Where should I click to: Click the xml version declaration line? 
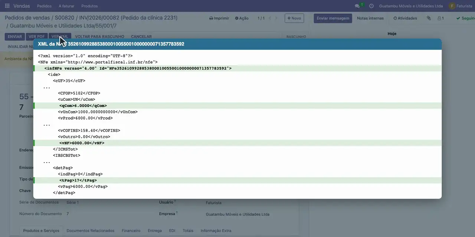[x=85, y=56]
